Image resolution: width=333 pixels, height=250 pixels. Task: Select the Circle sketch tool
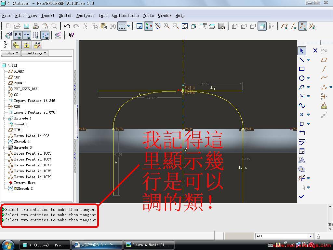click(x=301, y=78)
